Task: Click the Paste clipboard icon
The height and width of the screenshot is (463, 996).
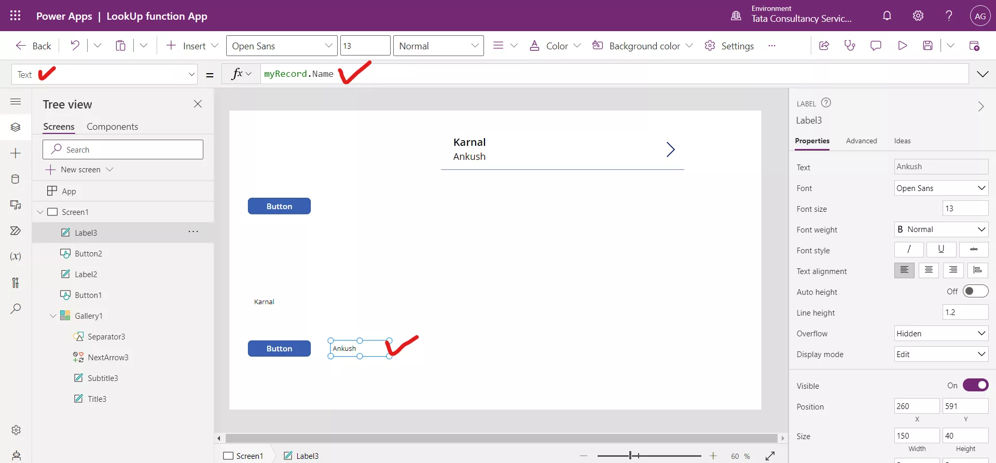Action: coord(120,46)
